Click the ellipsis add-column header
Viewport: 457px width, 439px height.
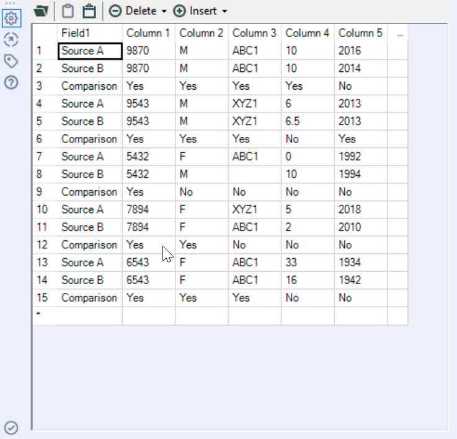pyautogui.click(x=398, y=33)
